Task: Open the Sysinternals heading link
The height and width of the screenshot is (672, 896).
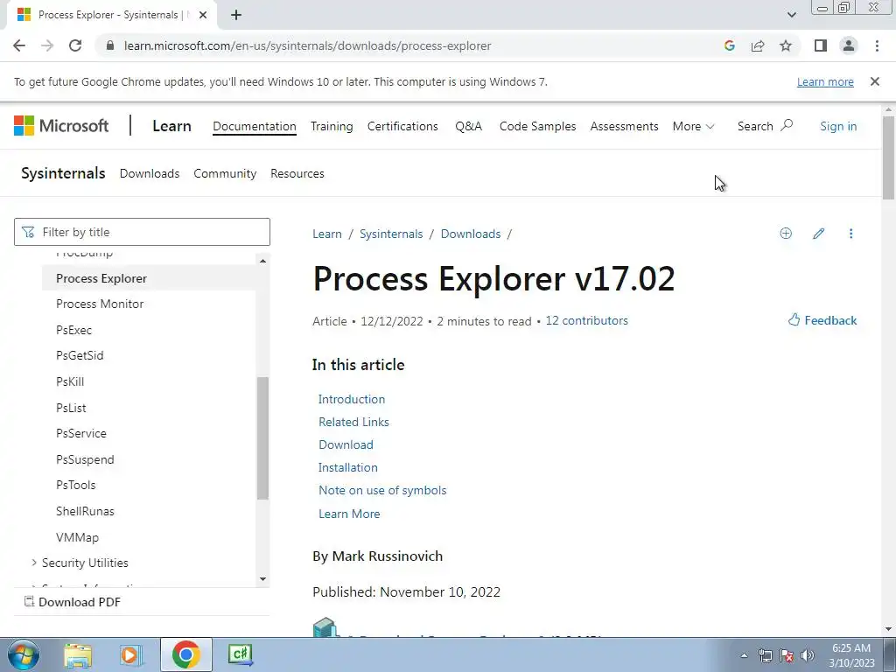Action: click(63, 173)
